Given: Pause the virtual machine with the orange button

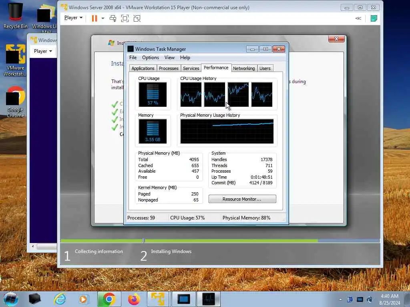Looking at the screenshot, I should pos(94,18).
